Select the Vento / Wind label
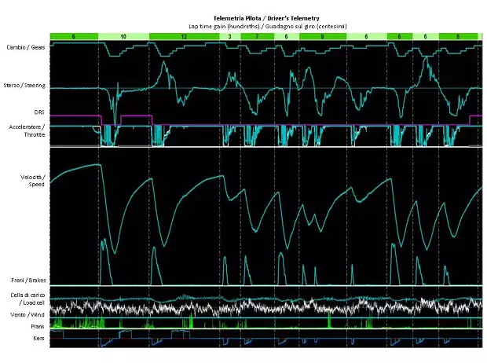The image size is (487, 363). tap(27, 315)
